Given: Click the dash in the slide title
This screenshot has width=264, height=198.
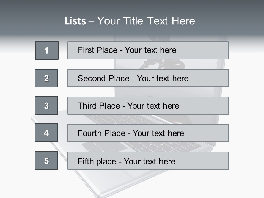Looking at the screenshot, I should 91,21.
